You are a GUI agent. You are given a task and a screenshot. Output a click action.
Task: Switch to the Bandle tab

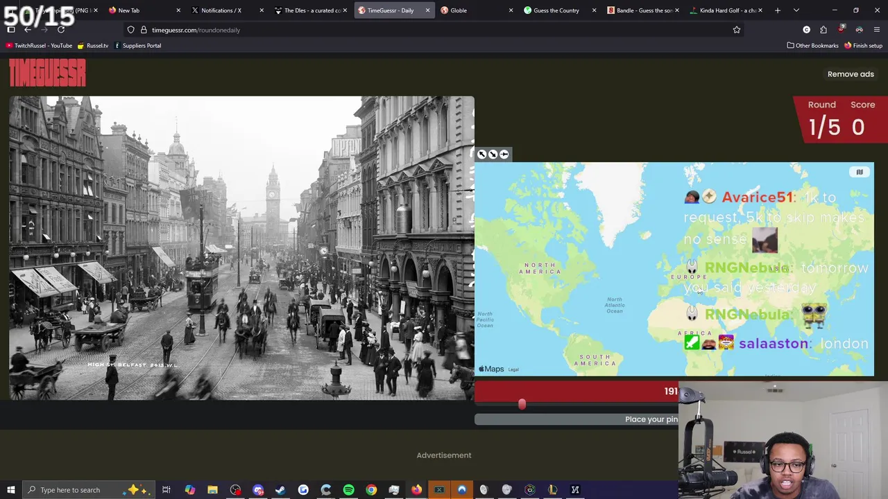[x=643, y=10]
